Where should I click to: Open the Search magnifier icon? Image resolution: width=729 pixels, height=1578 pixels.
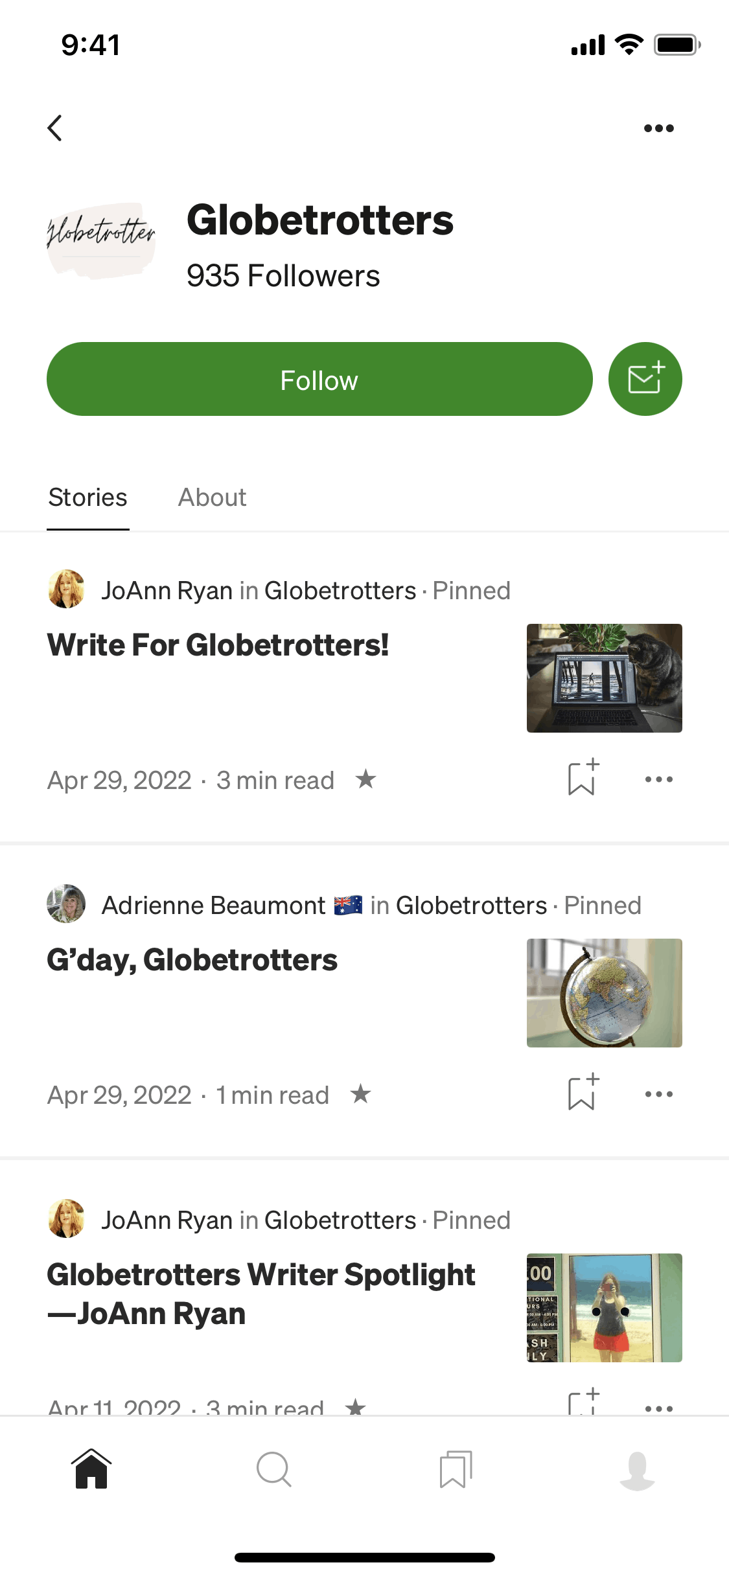pyautogui.click(x=273, y=1469)
